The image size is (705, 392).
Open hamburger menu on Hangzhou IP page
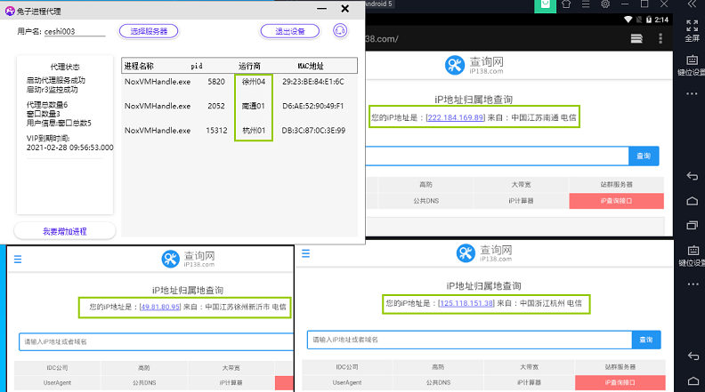pos(305,253)
